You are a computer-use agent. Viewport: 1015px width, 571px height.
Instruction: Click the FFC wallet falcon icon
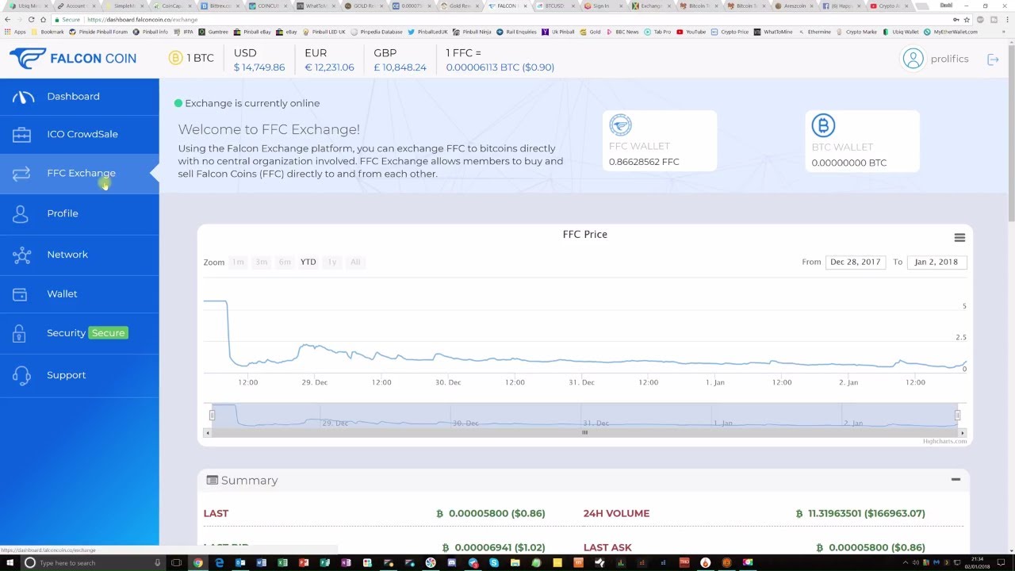click(620, 125)
